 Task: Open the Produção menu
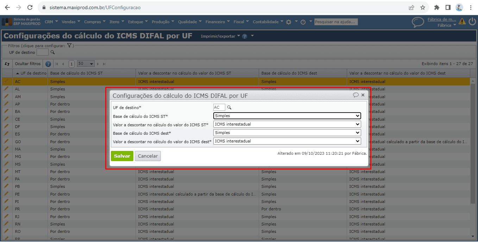tap(163, 22)
